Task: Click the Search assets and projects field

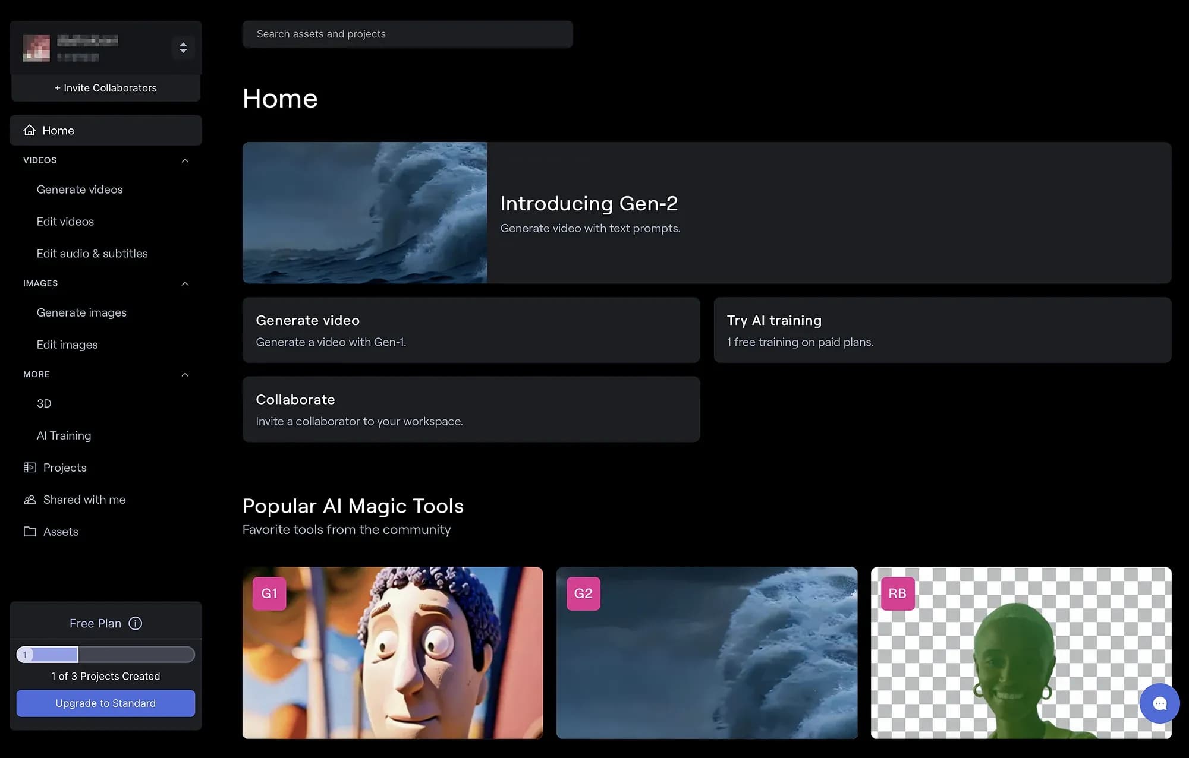Action: (x=407, y=34)
